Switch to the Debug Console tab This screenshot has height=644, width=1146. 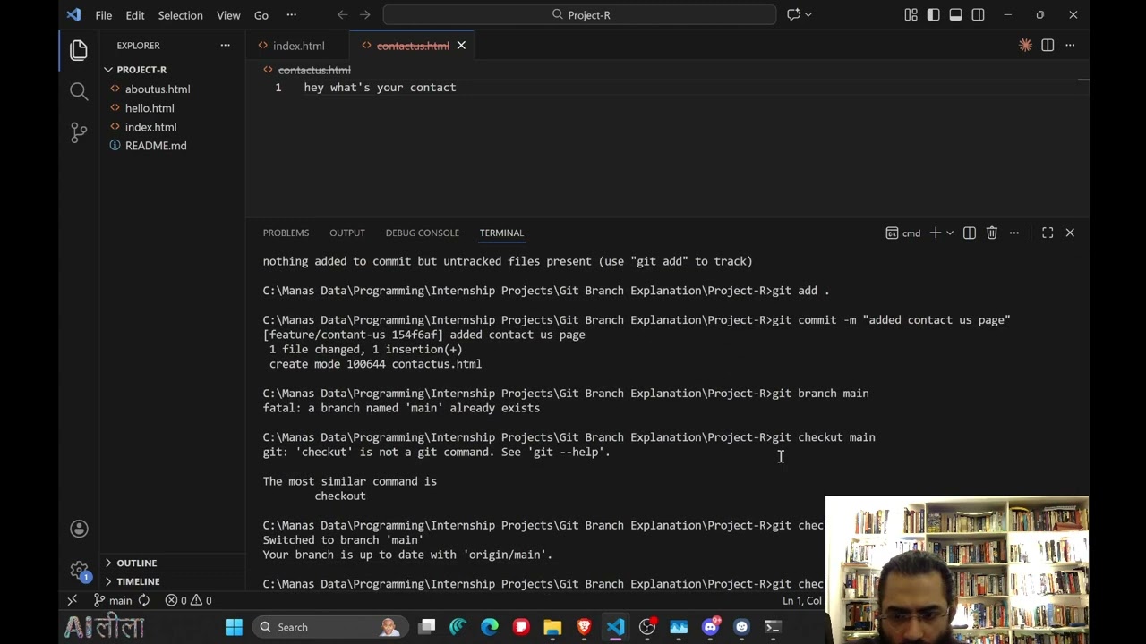[x=422, y=233]
